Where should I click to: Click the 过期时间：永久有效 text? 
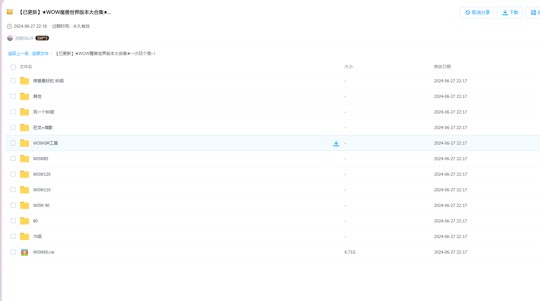71,26
